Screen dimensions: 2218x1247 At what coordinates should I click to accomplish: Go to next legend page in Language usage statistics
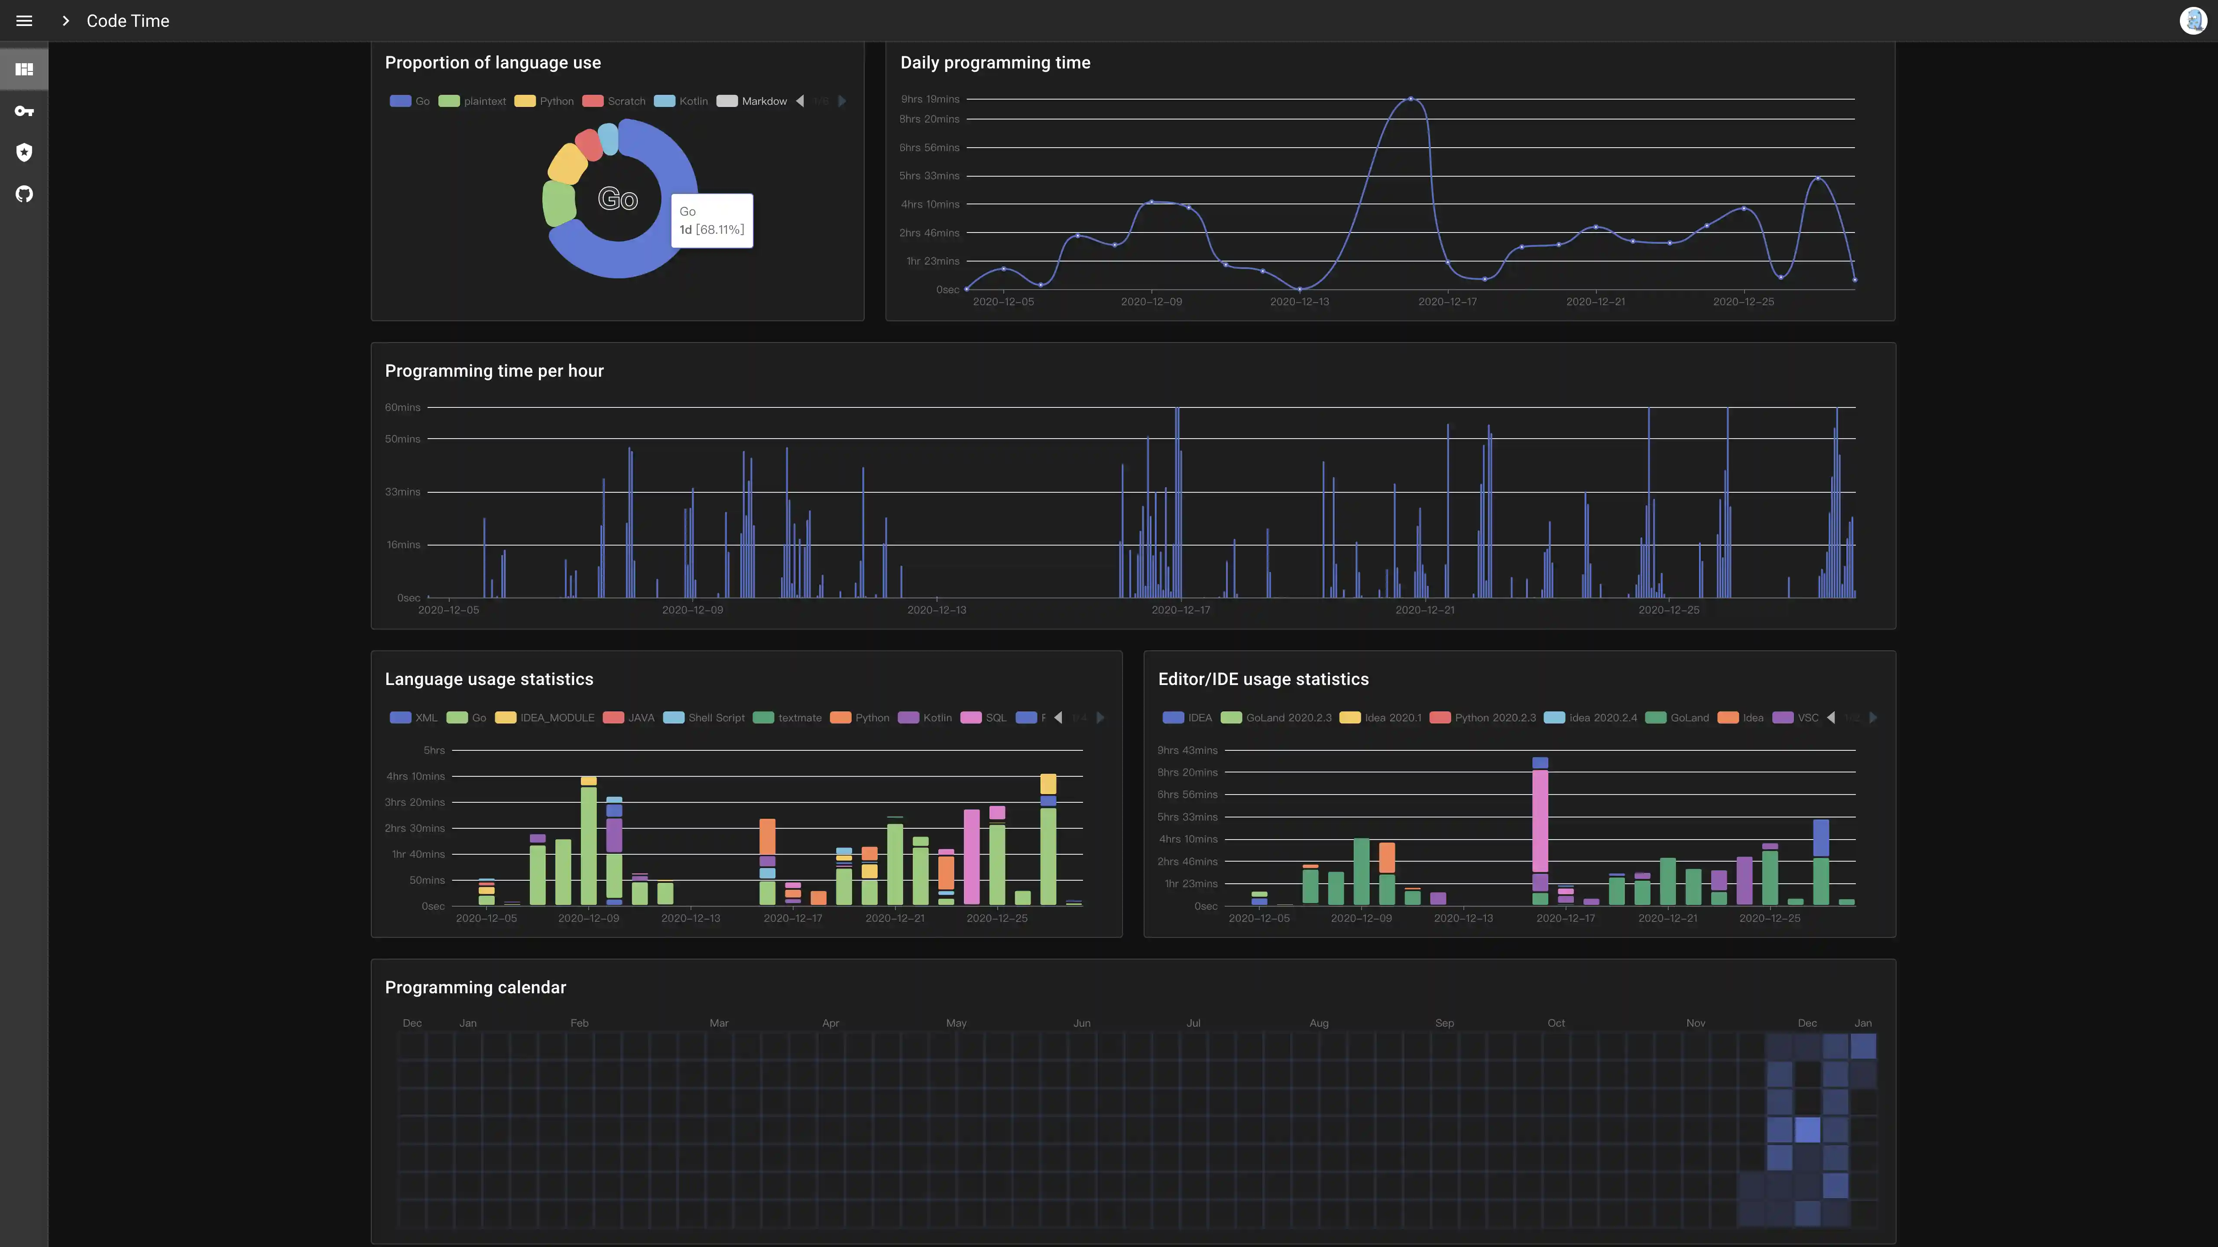tap(1099, 718)
